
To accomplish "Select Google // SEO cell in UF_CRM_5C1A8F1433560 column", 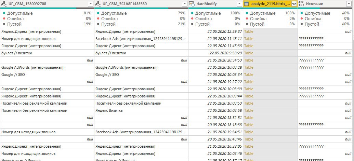I will (x=141, y=75).
